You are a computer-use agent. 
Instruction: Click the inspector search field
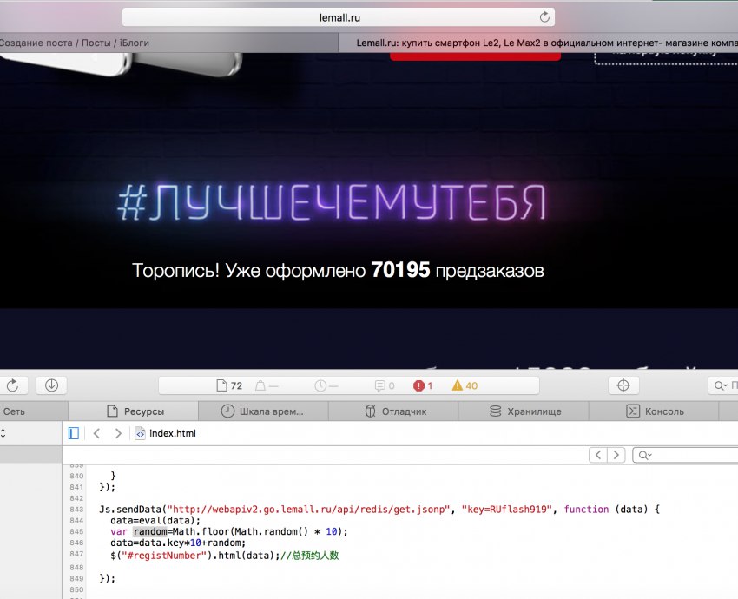(723, 385)
